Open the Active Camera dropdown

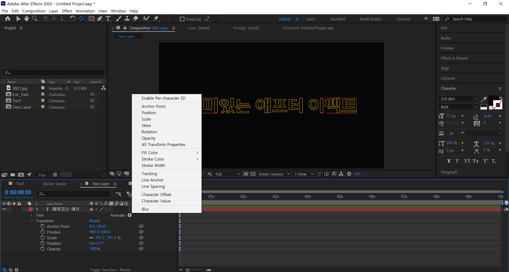[274, 174]
